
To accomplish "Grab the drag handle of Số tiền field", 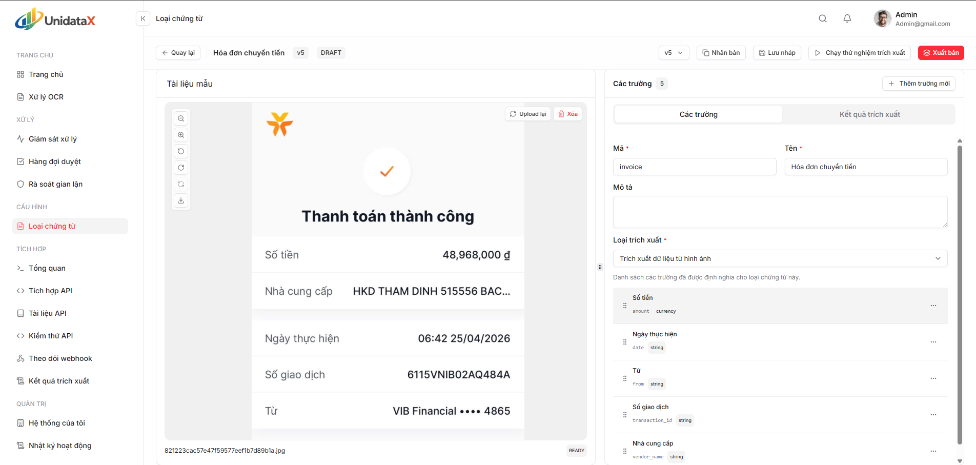I will coord(624,306).
